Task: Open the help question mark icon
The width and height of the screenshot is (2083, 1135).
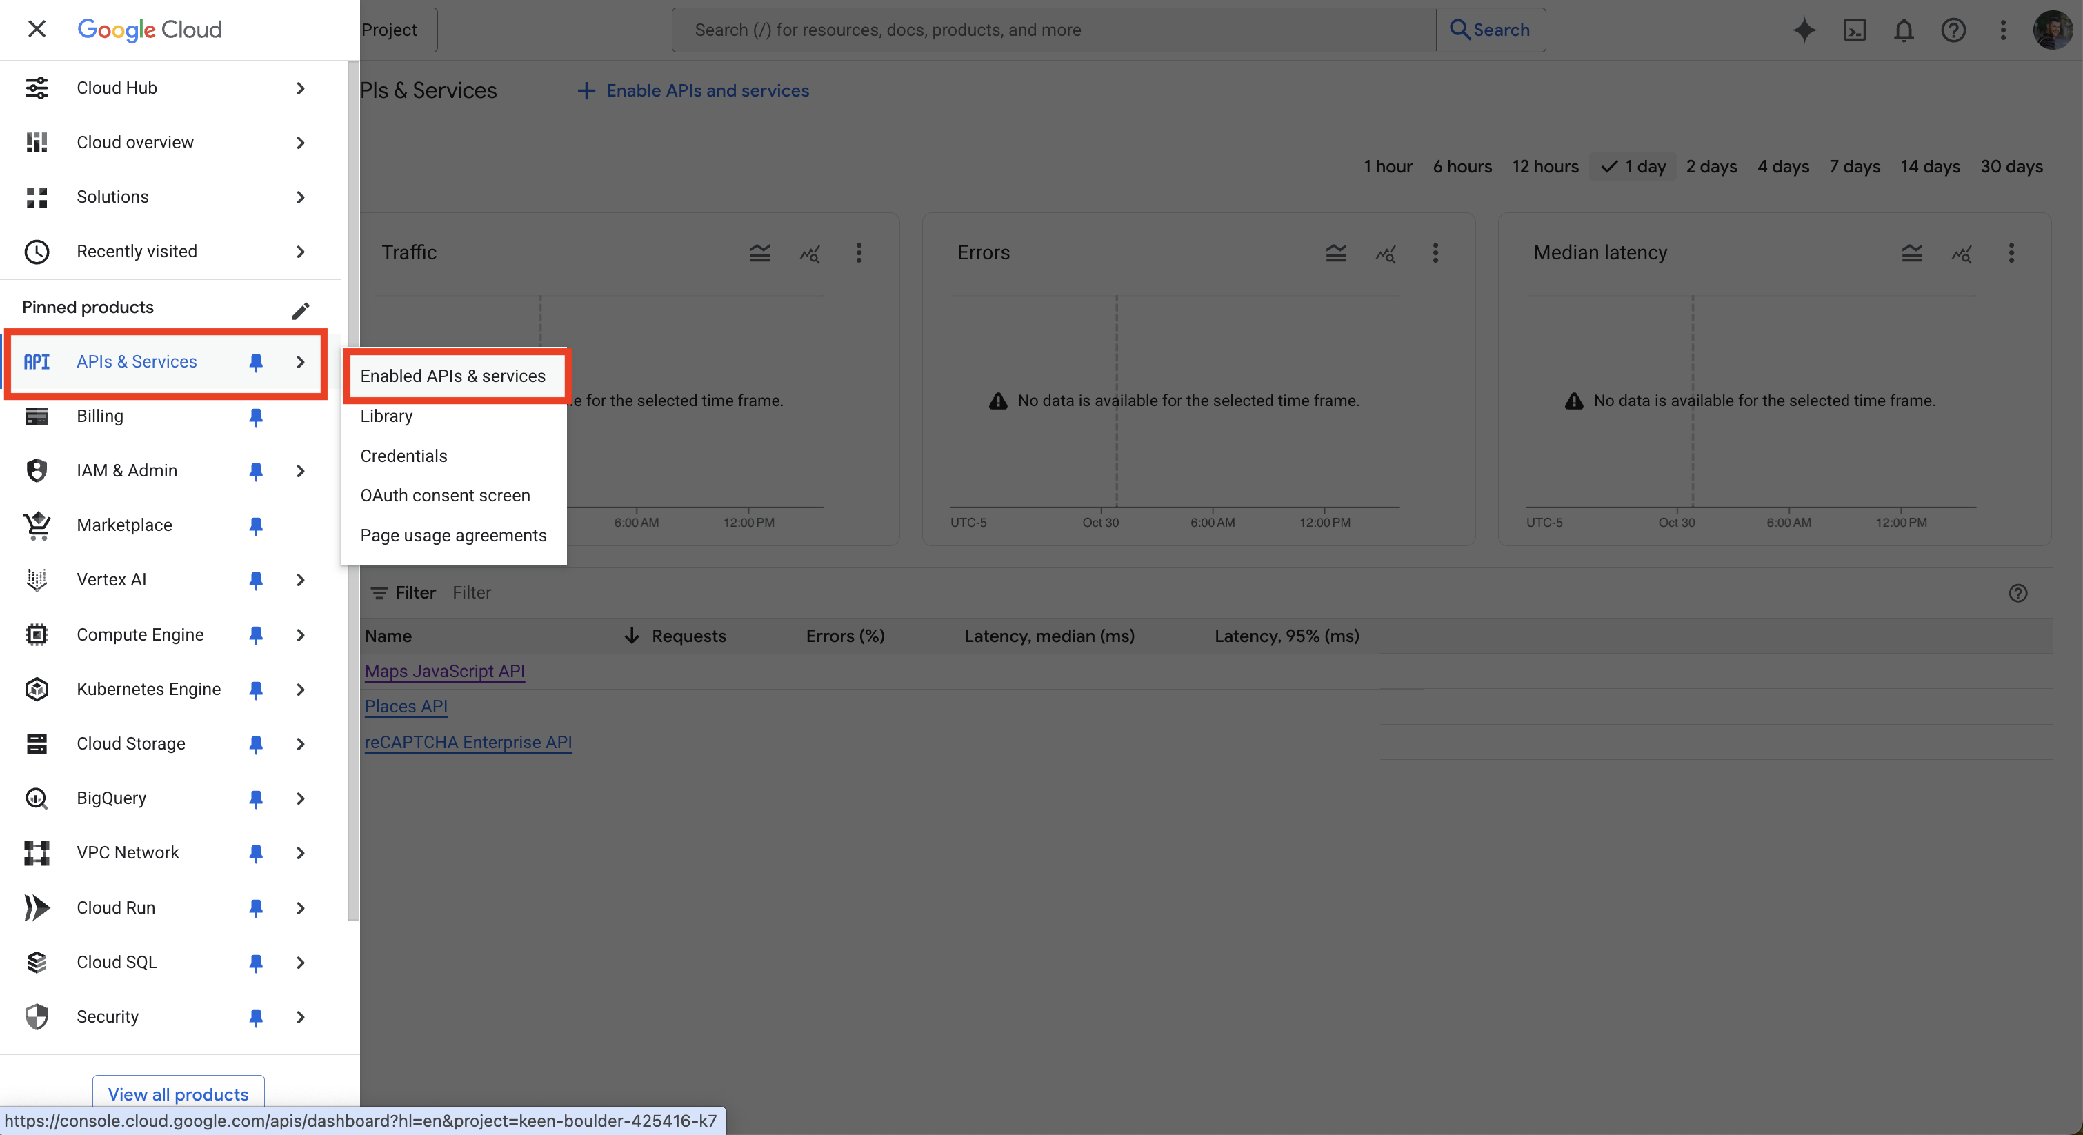Action: coord(1953,30)
